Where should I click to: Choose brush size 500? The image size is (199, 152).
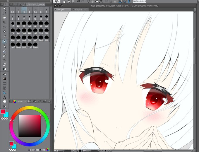point(30,38)
